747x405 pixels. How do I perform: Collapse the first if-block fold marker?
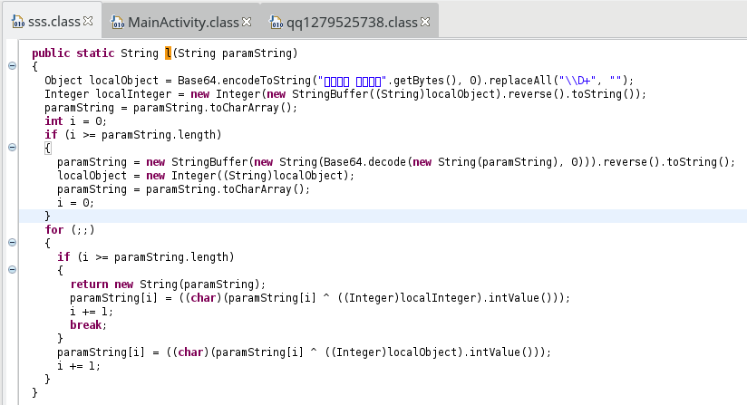click(12, 147)
